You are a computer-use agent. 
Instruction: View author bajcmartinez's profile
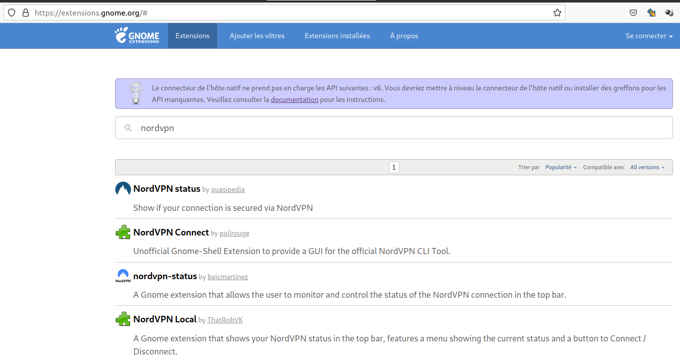tap(228, 277)
